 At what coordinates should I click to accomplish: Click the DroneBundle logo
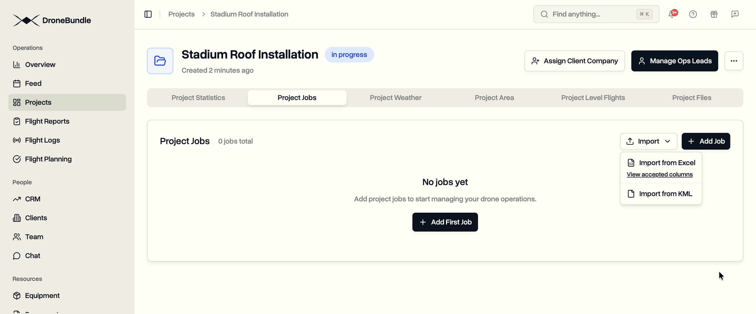click(52, 20)
